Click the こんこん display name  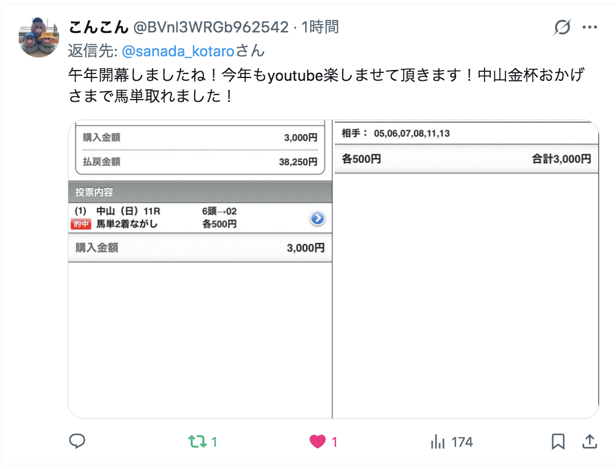[98, 27]
